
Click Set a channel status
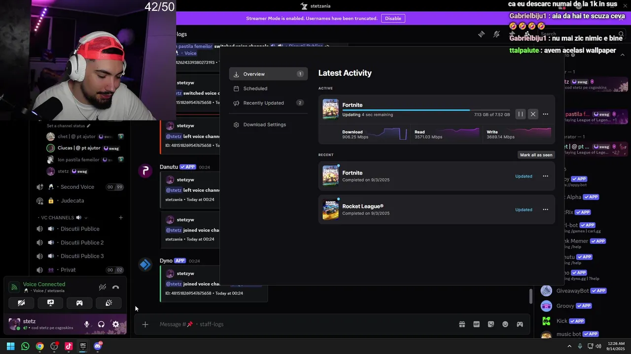69,126
